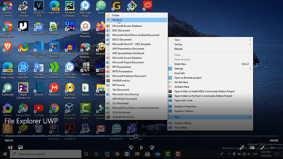Open Google Translate desktop icon
This screenshot has width=283, height=159.
coord(39,70)
